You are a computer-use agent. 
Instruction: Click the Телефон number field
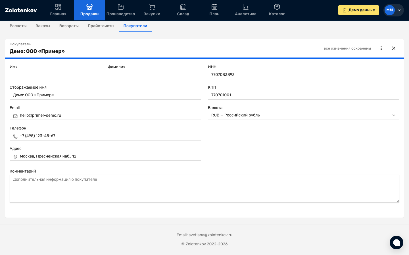point(109,136)
